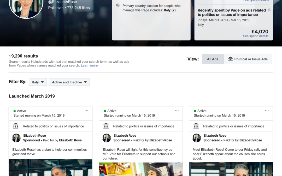Click 'Politician • 773,245 likes' text

click(x=69, y=8)
